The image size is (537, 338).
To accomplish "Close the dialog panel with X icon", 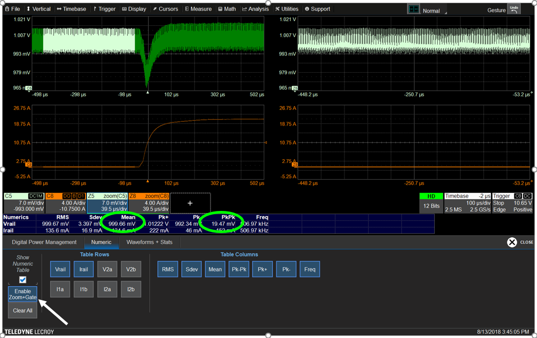I will tap(512, 242).
